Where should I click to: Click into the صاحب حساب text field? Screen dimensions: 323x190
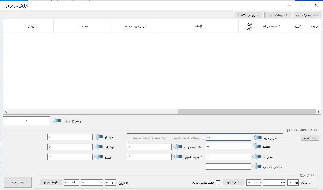coord(228,167)
